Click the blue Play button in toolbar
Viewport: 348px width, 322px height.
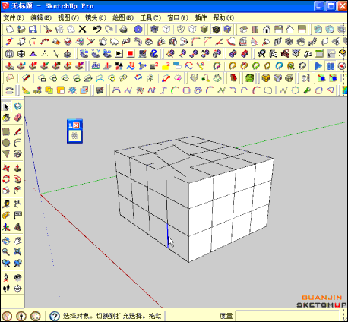click(318, 66)
